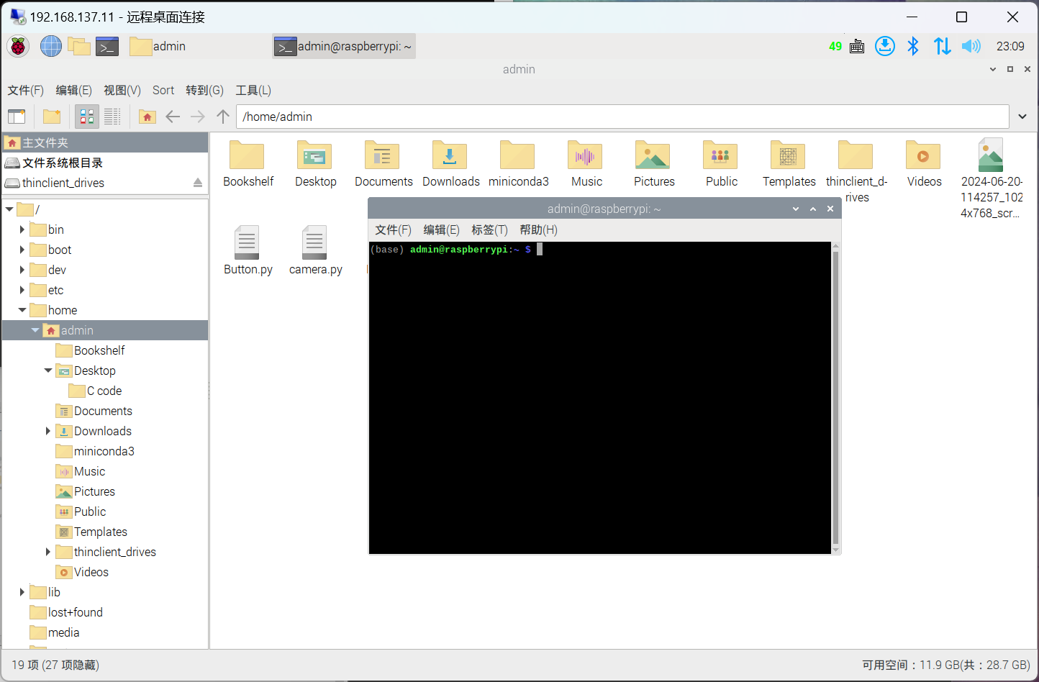Viewport: 1039px width, 682px height.
Task: Open the Sort menu
Action: [x=163, y=90]
